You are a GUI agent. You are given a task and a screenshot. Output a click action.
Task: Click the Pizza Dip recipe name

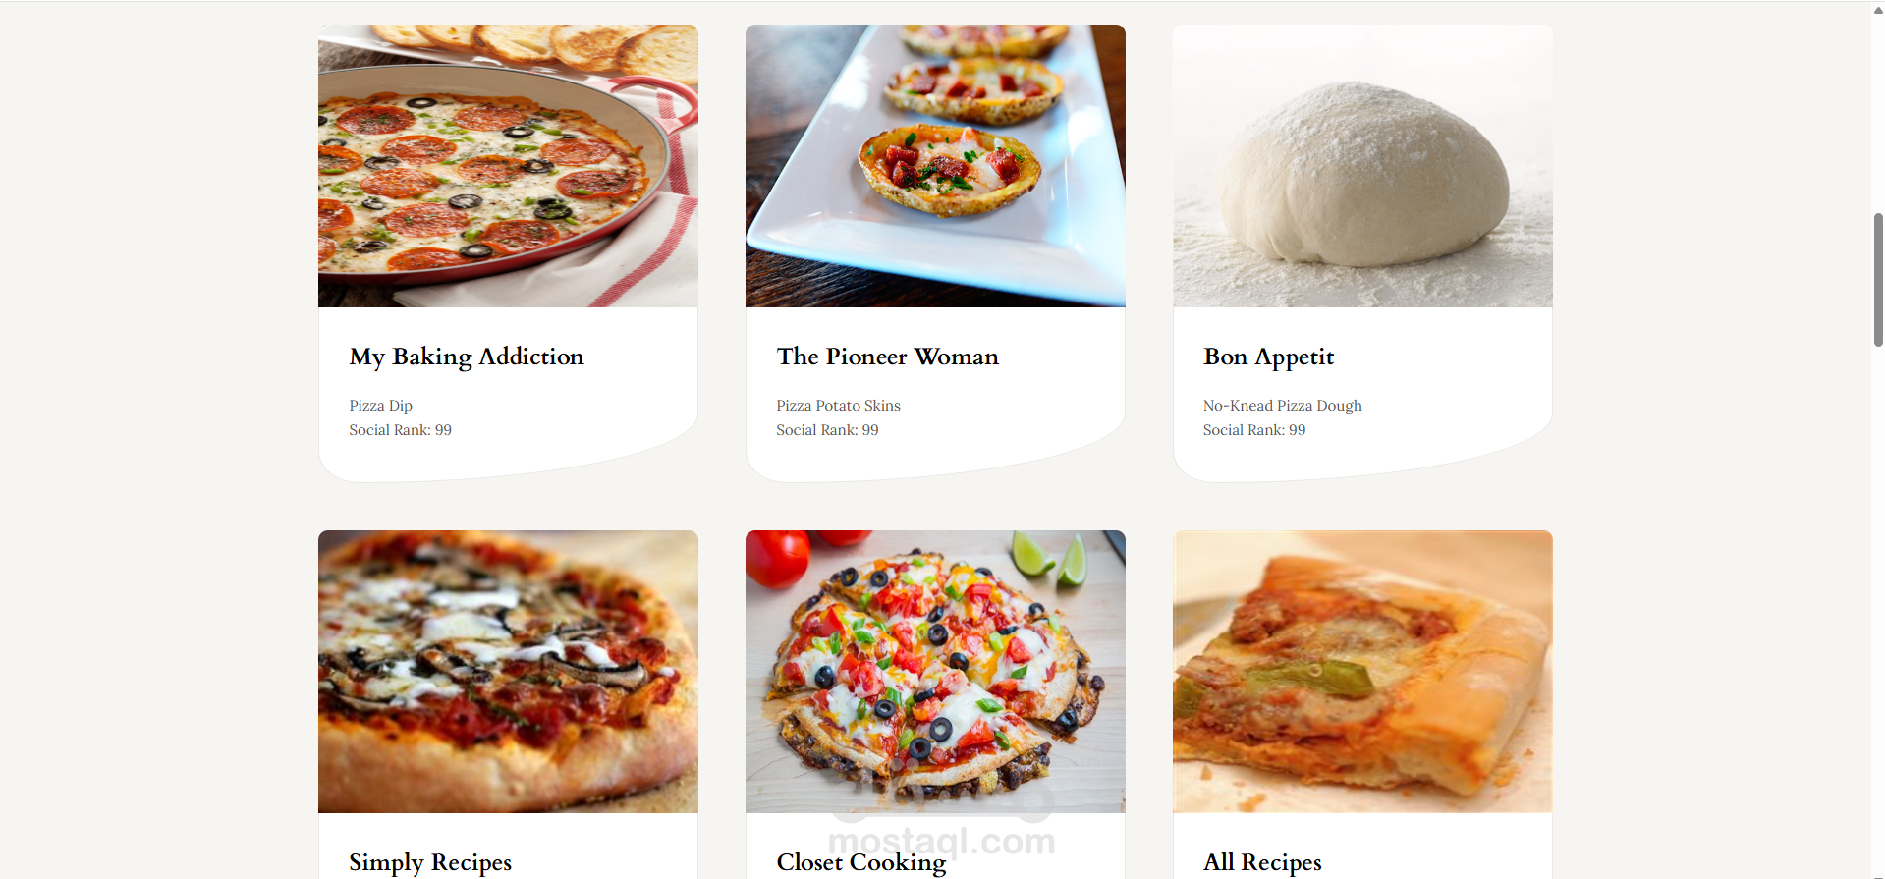(x=381, y=406)
